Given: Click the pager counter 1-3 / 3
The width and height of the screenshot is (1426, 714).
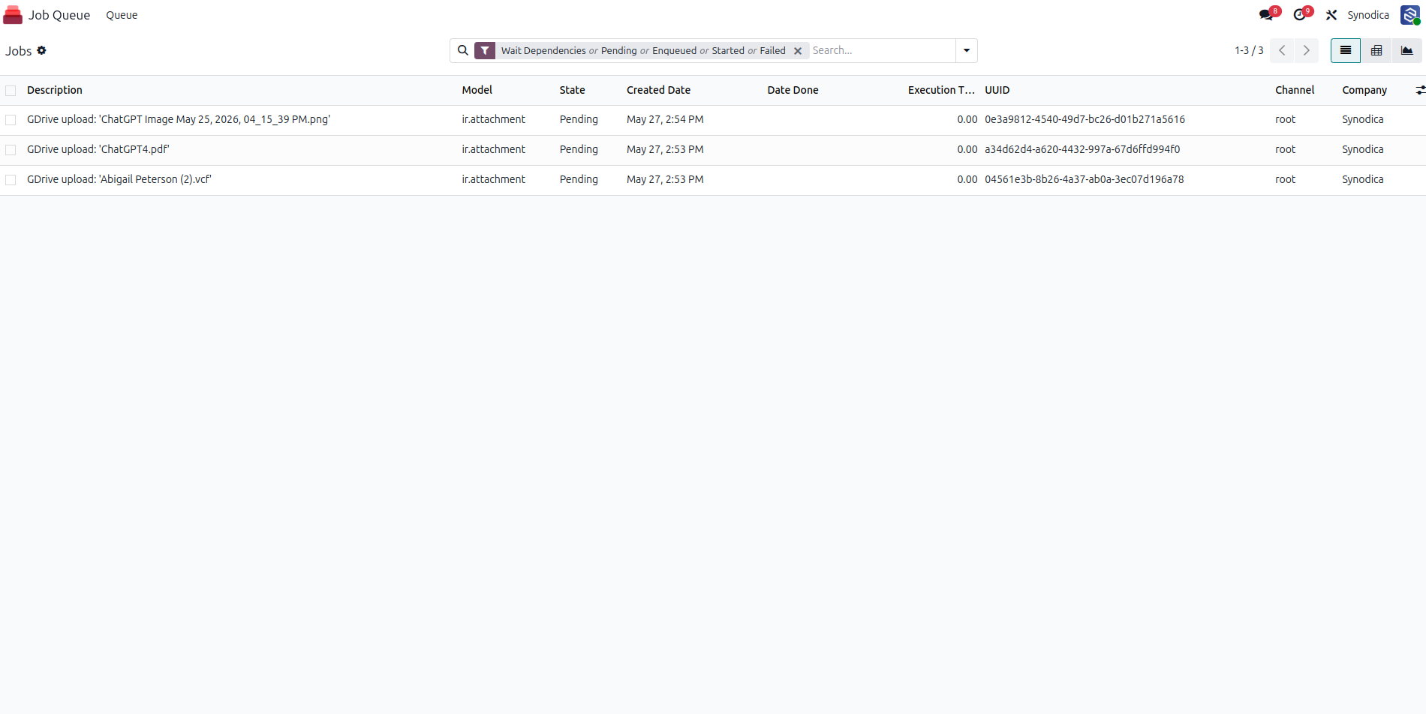Looking at the screenshot, I should point(1249,50).
